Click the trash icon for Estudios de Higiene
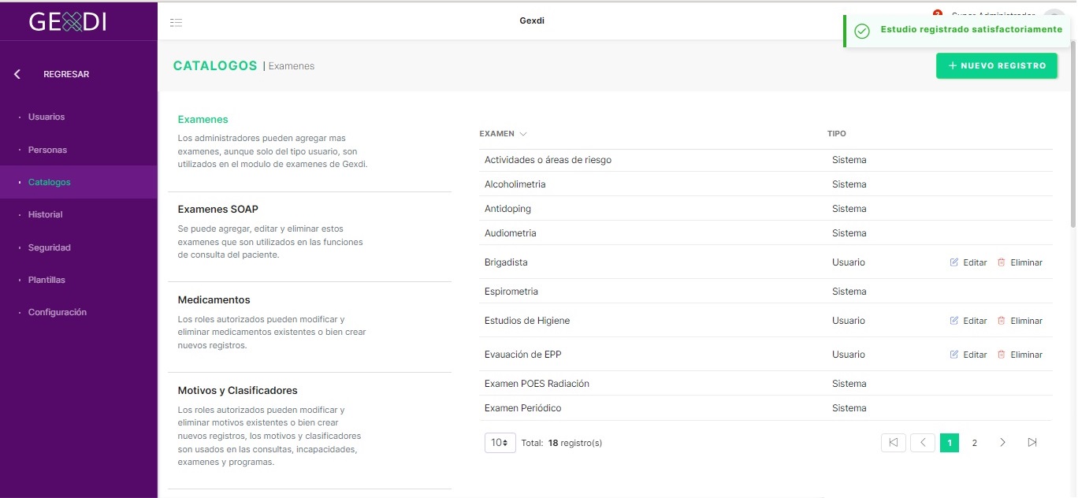1078x498 pixels. 1002,321
